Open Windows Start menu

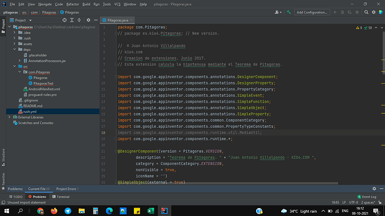click(7, 211)
